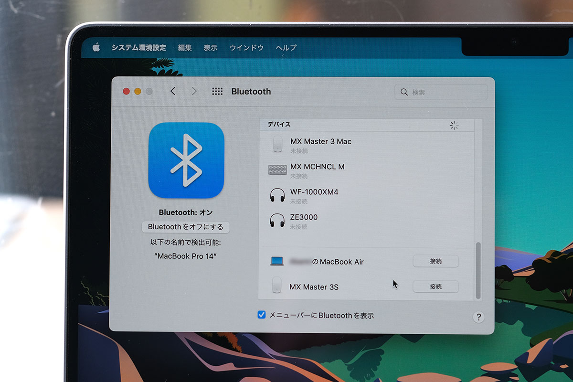
Task: Show all preferences grid icon
Action: coord(217,91)
